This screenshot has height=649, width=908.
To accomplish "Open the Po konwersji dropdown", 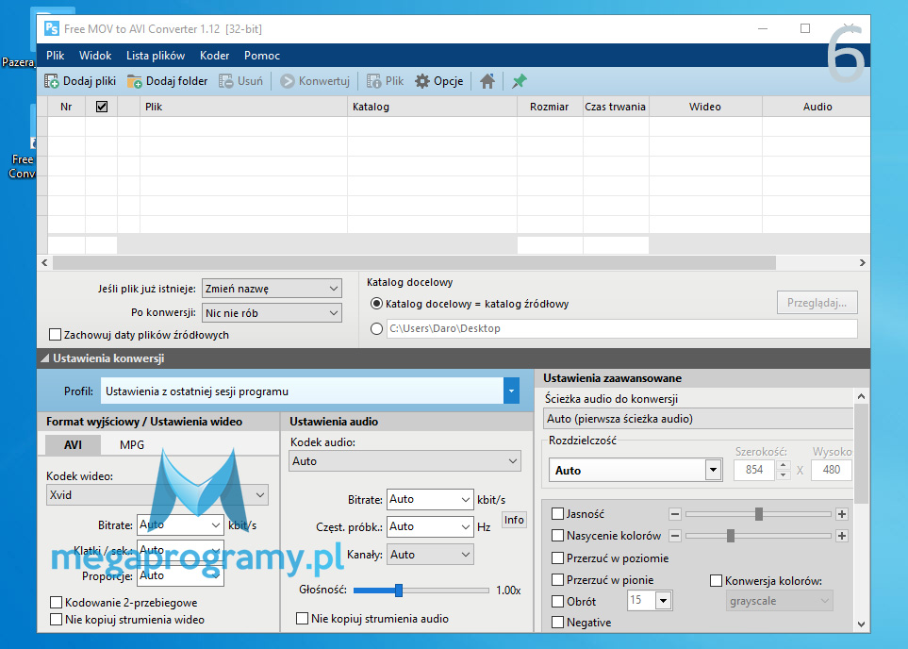I will (272, 313).
